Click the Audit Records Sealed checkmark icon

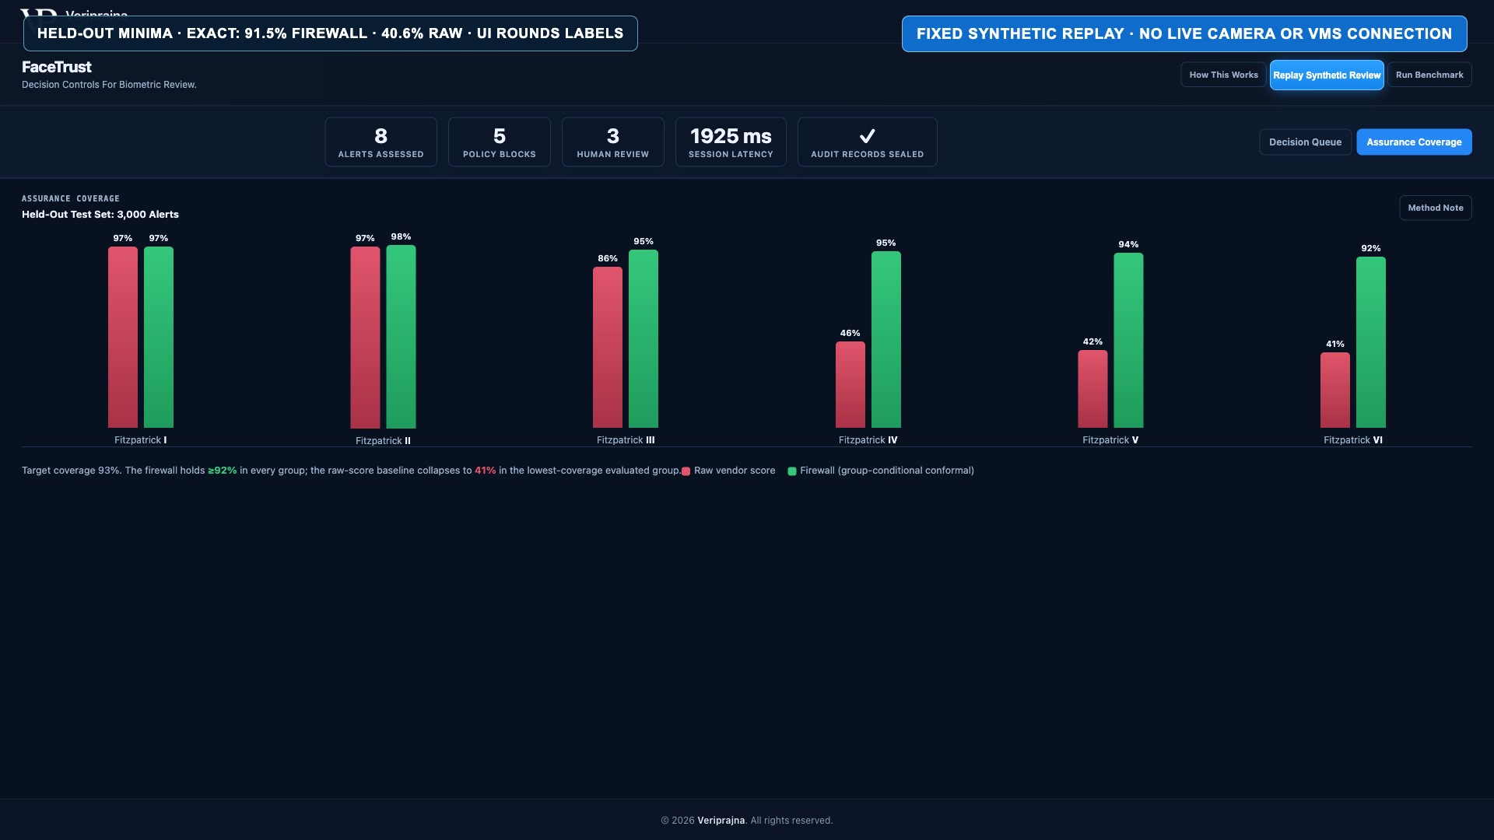[867, 135]
